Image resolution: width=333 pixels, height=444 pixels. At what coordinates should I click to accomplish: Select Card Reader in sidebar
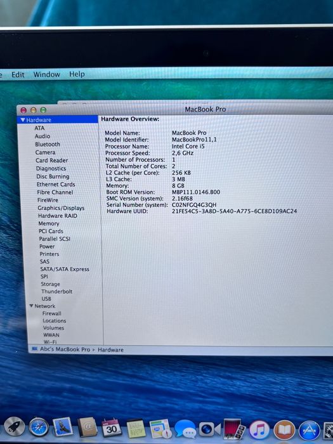click(52, 160)
